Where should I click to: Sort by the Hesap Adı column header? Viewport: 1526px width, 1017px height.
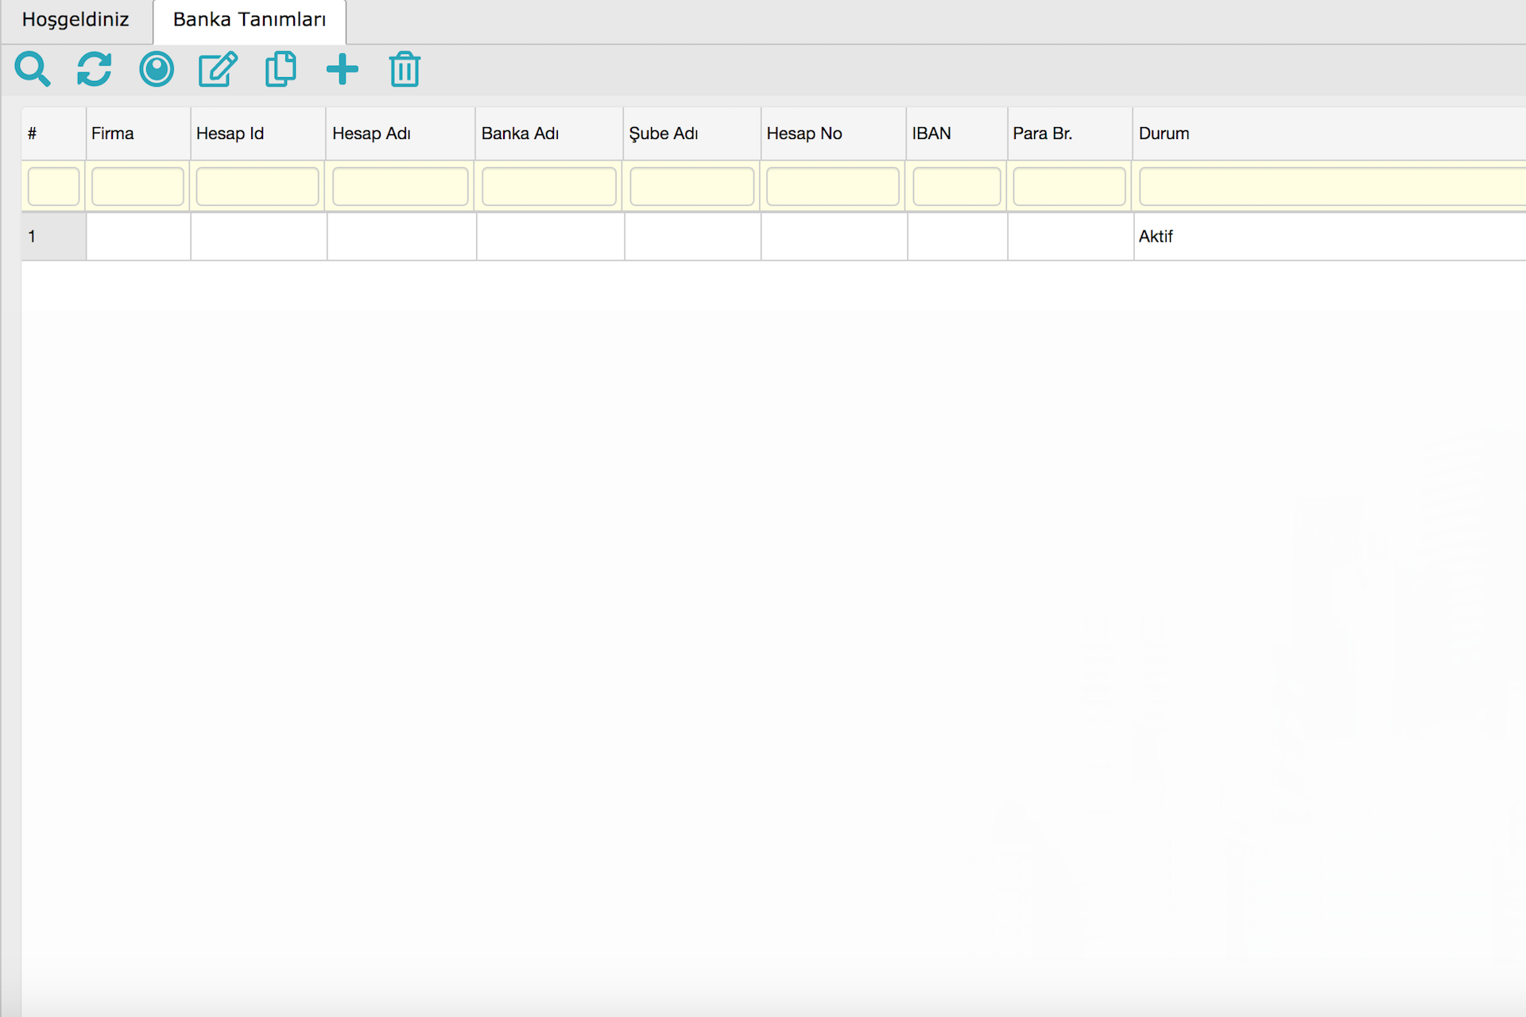[371, 133]
